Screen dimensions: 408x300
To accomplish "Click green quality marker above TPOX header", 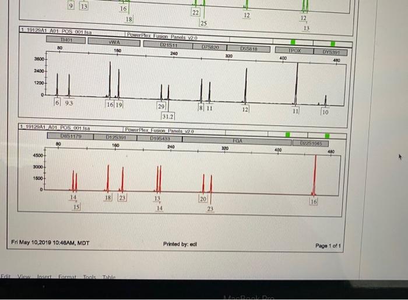I will 293,42.
